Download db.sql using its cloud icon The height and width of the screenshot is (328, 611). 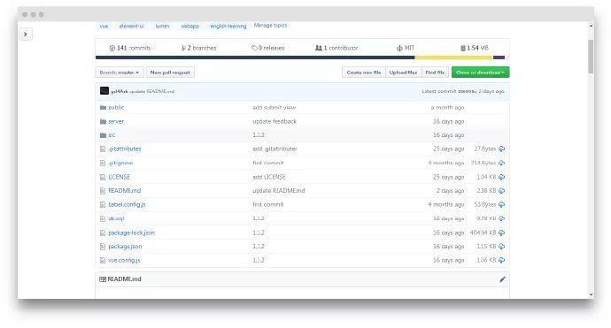[501, 218]
